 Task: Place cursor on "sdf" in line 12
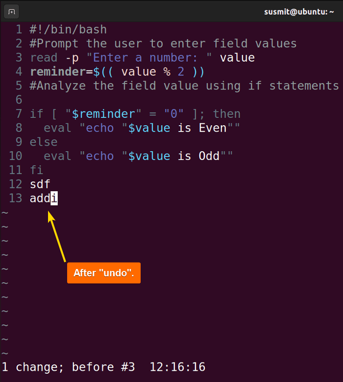click(x=40, y=184)
